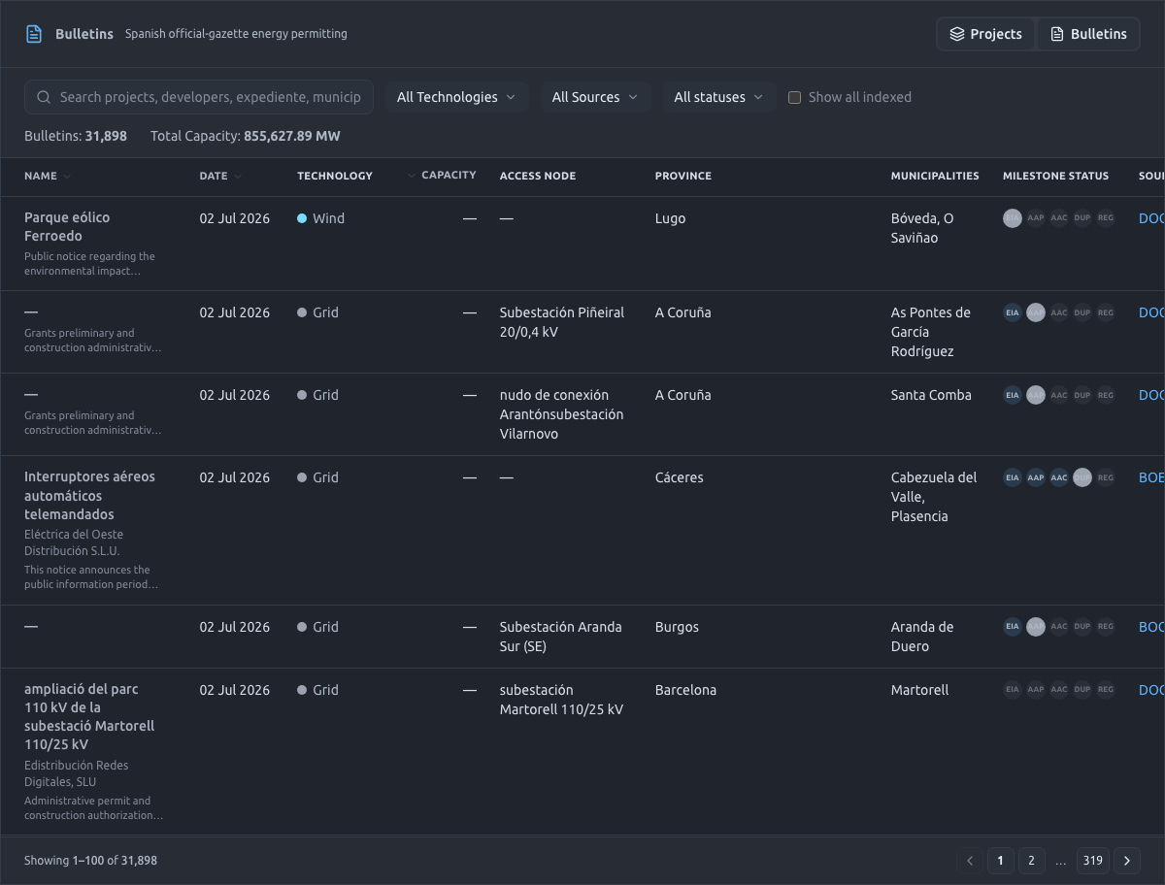
Task: Click AAC badge in Santa Comba row
Action: tap(1059, 395)
